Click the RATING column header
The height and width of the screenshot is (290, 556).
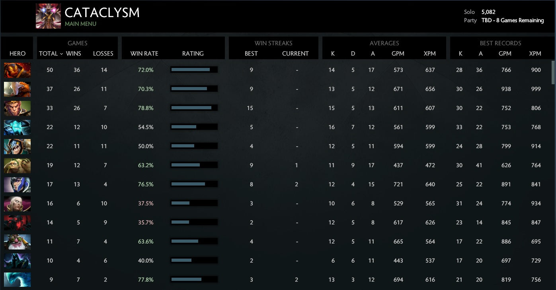[193, 54]
